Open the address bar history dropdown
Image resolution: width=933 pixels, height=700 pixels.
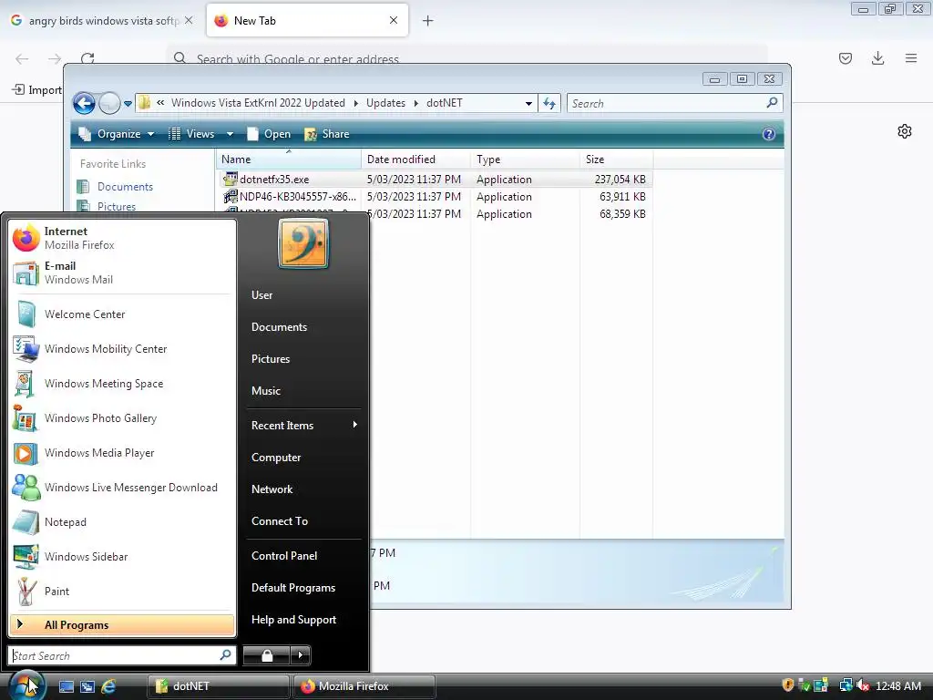tap(528, 104)
